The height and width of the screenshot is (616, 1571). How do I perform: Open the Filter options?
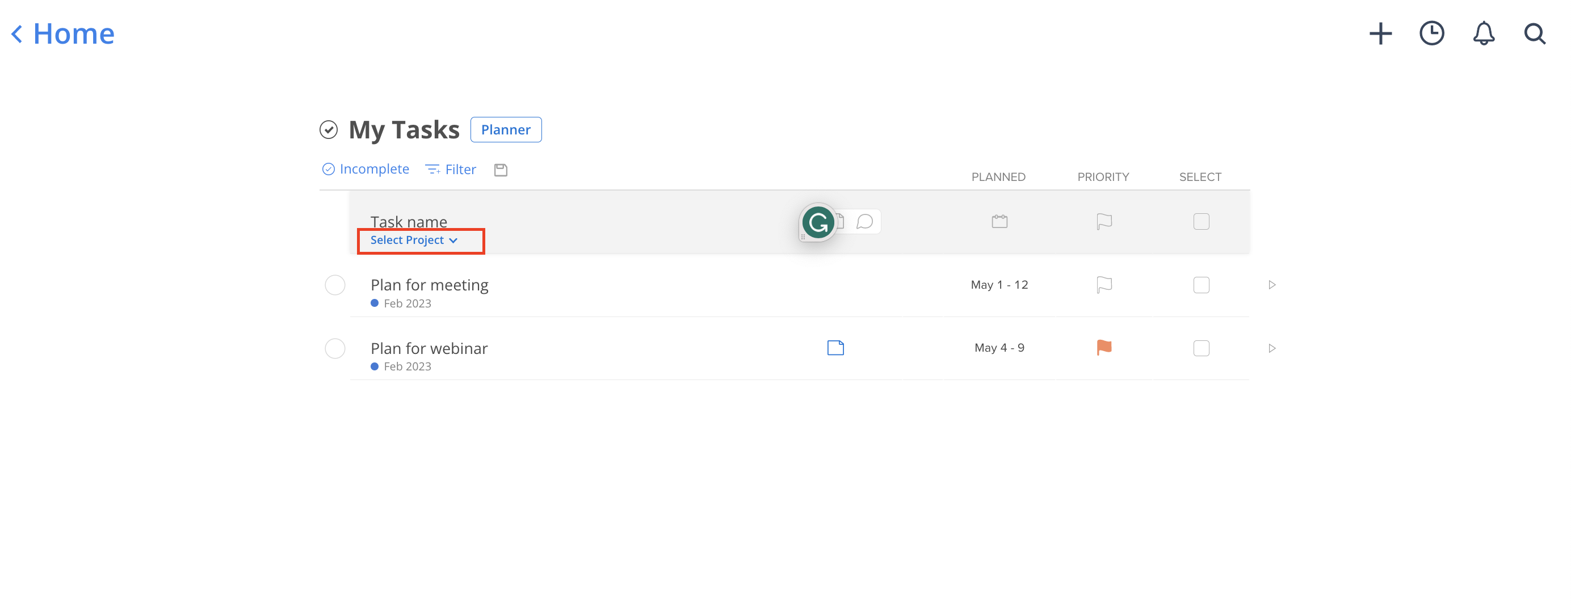(x=451, y=169)
